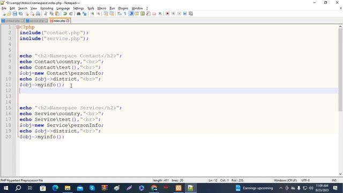
Task: Click the Paste toolbar icon
Action: (x=57, y=13)
